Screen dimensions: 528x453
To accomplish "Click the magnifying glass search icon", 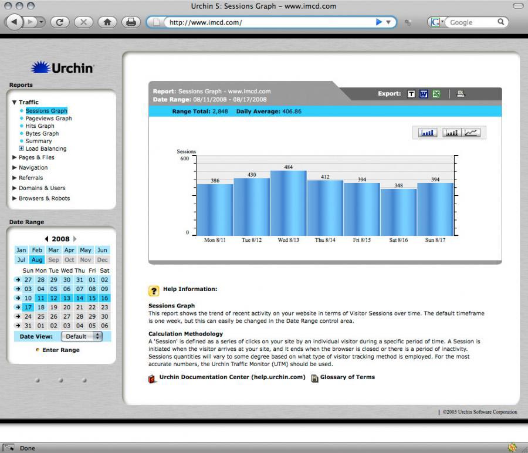I will point(501,22).
